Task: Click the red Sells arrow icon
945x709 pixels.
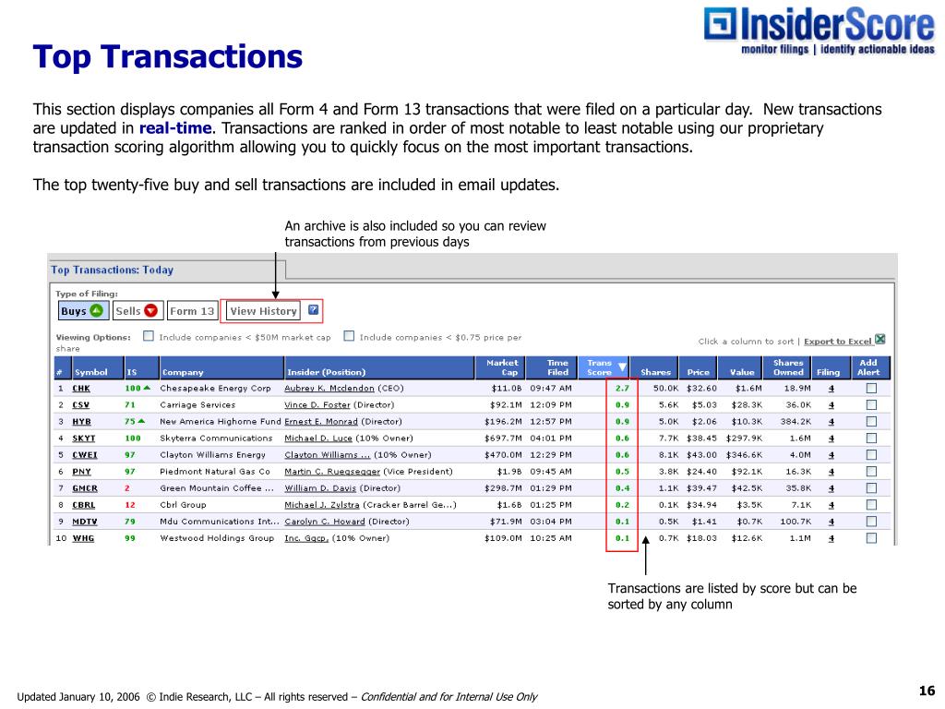Action: click(x=150, y=310)
